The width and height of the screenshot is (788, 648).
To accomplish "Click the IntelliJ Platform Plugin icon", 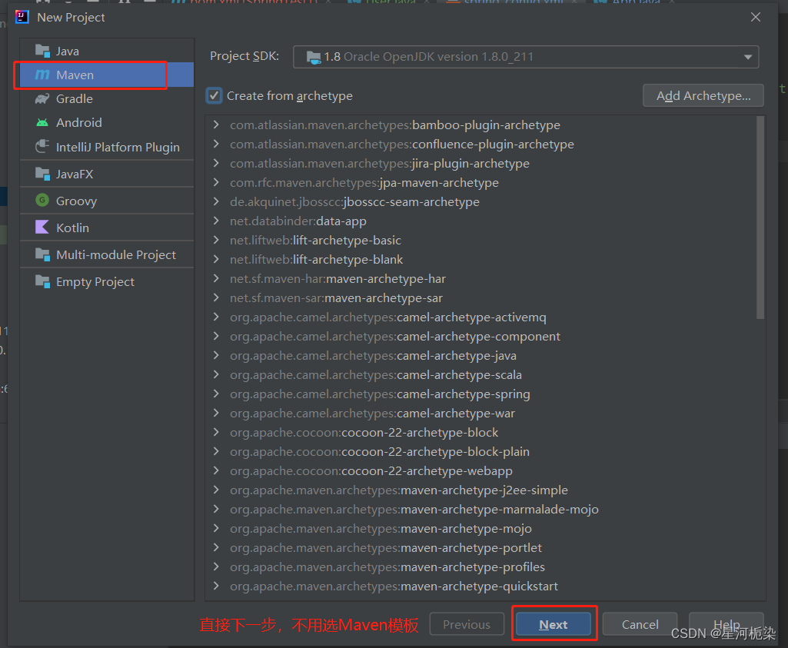I will 43,147.
